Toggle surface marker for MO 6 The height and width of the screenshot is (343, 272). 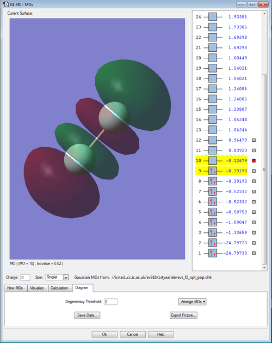[254, 202]
